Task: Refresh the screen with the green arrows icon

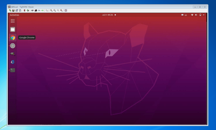Action: click(28, 10)
